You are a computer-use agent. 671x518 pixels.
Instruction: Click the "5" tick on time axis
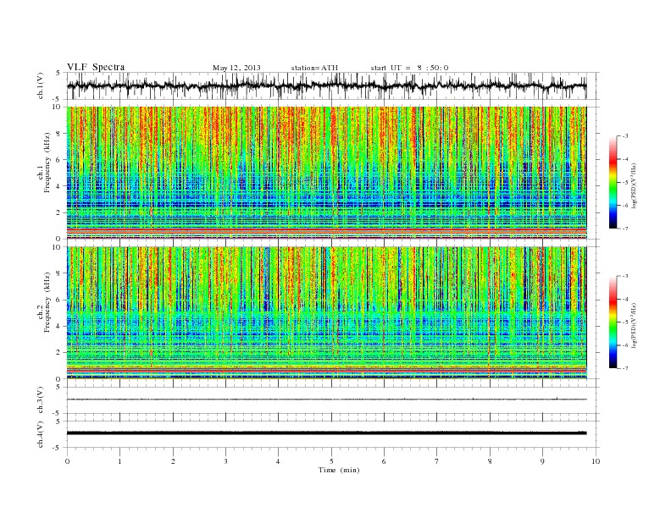click(x=331, y=461)
